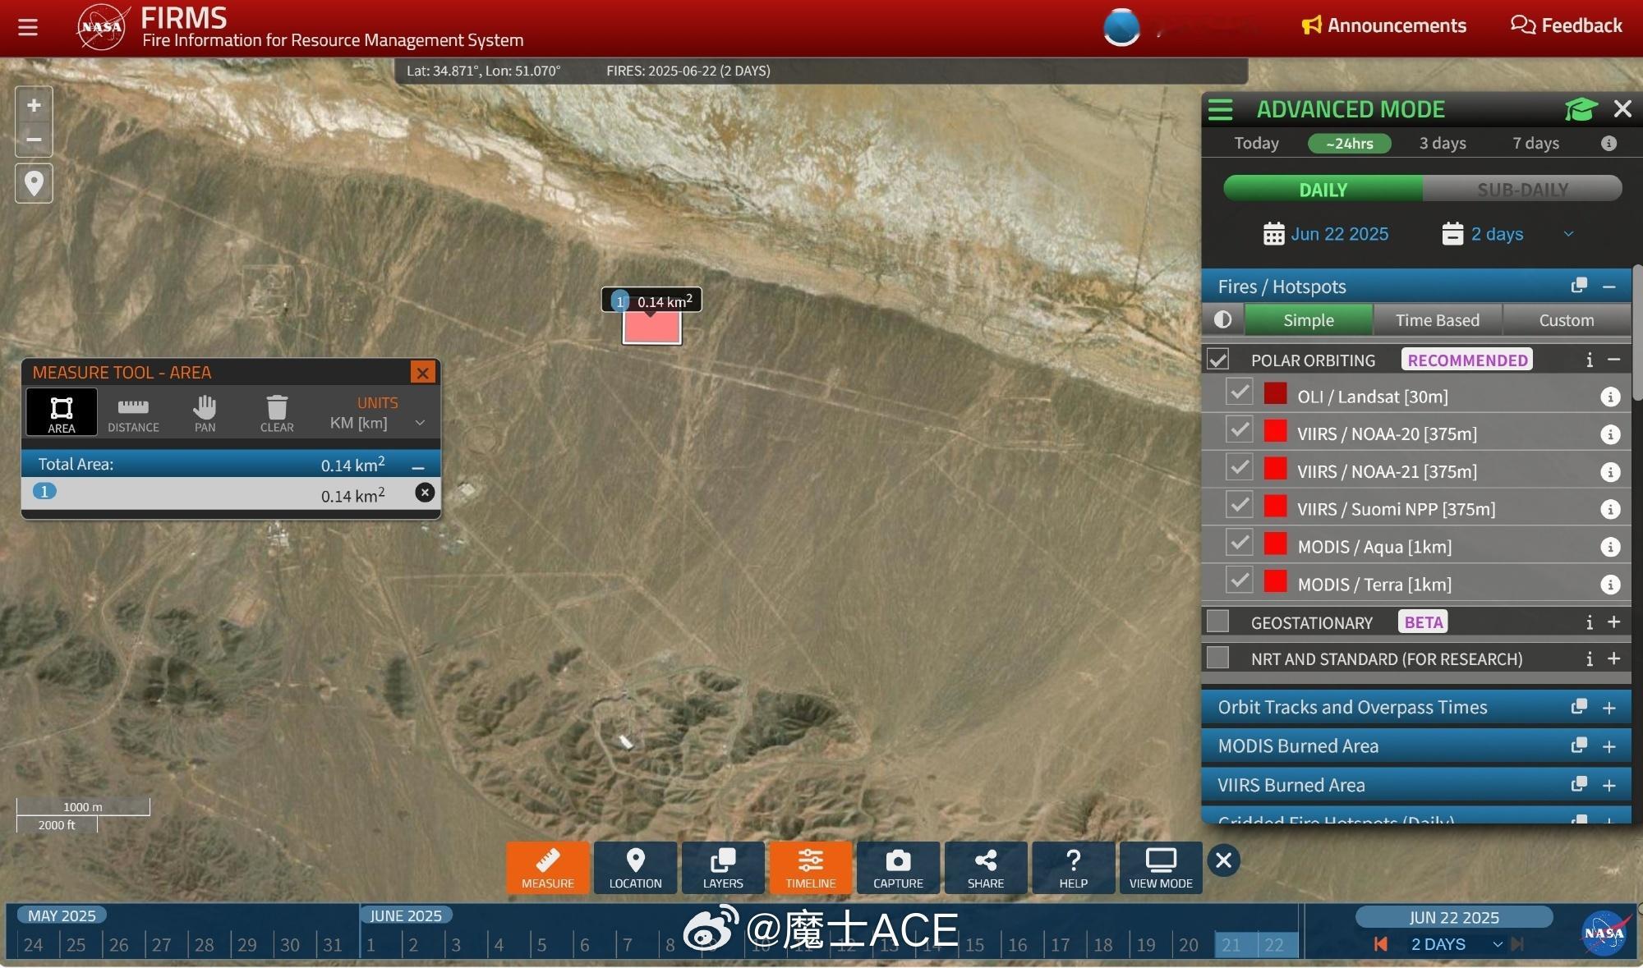The height and width of the screenshot is (968, 1643).
Task: Switch to SUB-DAILY mode
Action: pos(1522,190)
